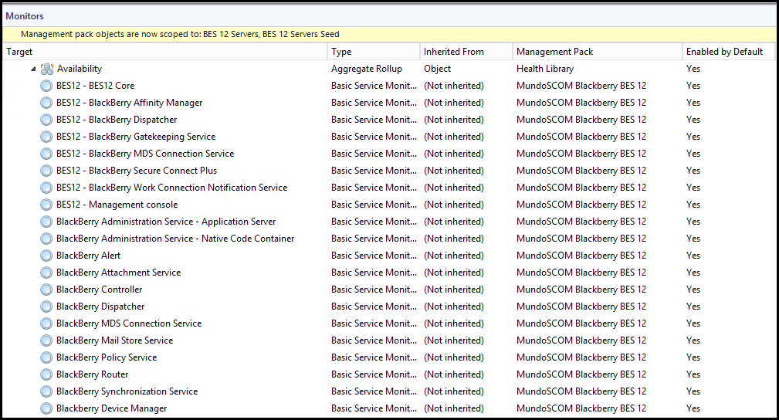Click the BlackBerry Policy Service icon
779x420 pixels.
(x=46, y=357)
